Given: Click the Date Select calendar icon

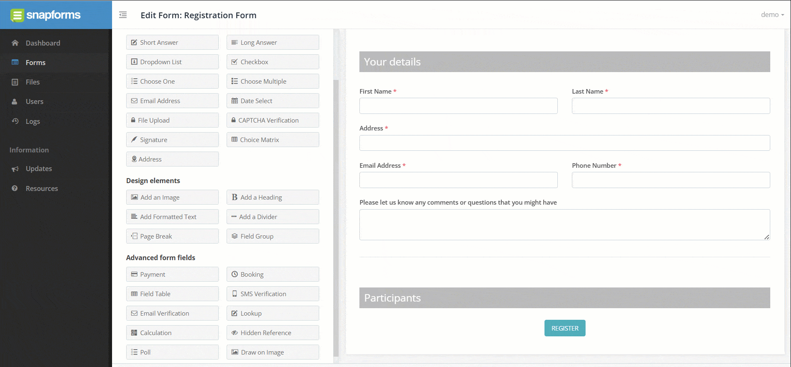Looking at the screenshot, I should tap(234, 101).
